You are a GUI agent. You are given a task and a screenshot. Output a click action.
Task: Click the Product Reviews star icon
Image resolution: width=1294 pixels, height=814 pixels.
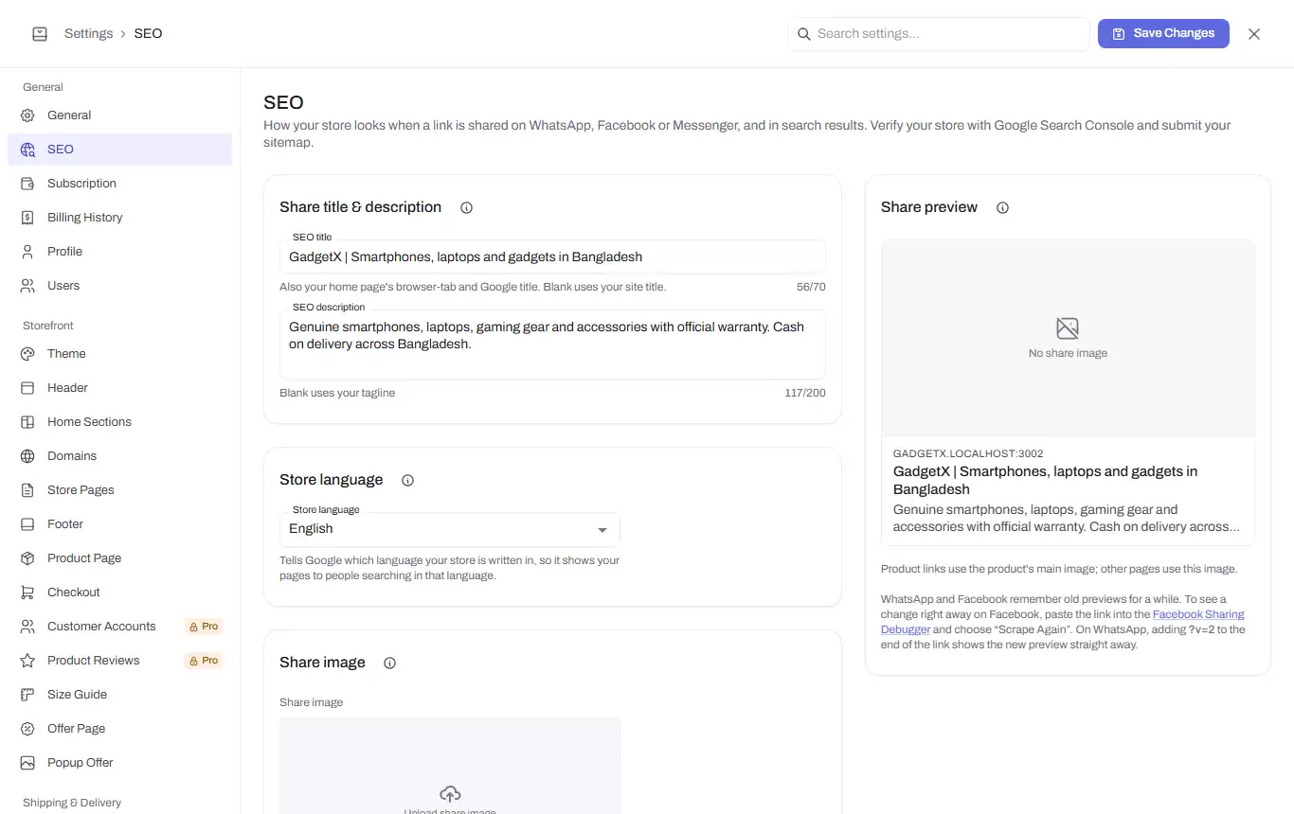tap(27, 661)
